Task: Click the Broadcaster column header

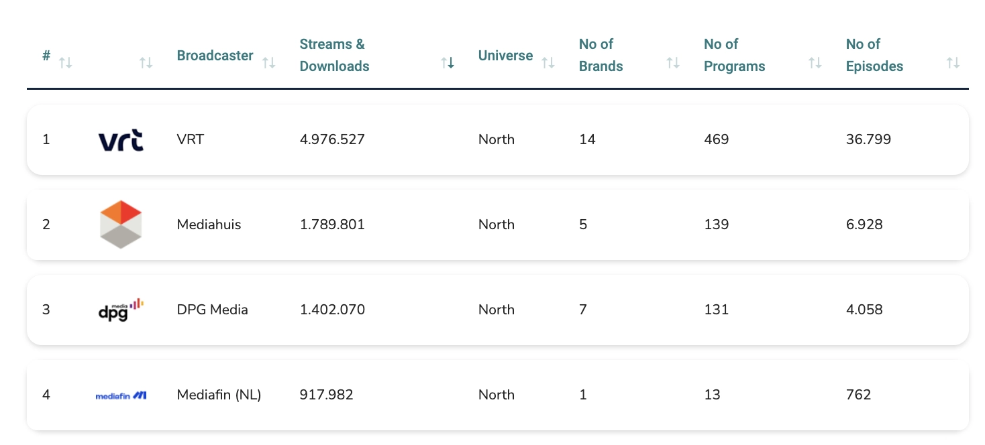Action: [215, 56]
